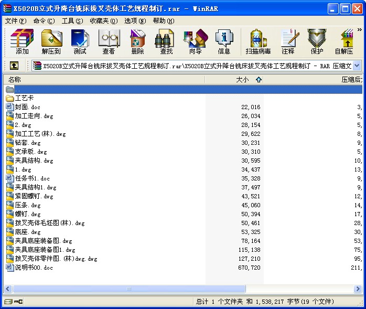
Task: Sort by the 大小 column header
Action: tap(234, 80)
